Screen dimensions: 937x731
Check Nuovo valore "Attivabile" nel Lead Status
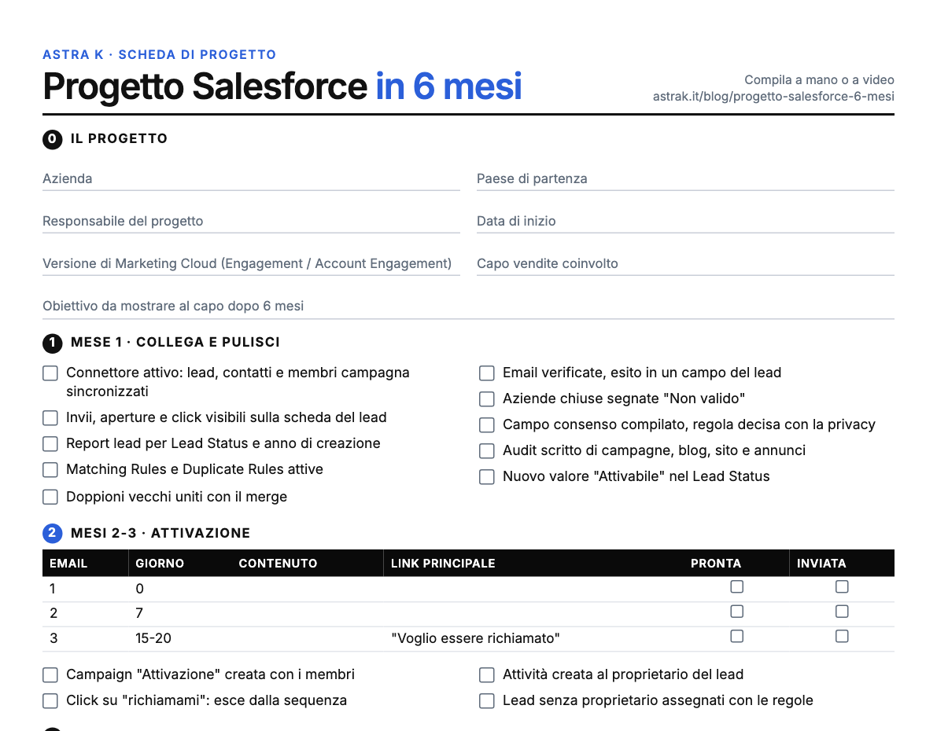tap(487, 477)
